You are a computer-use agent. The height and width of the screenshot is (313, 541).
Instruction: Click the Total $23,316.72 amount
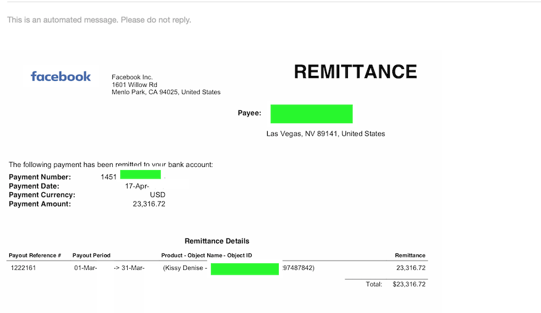point(409,285)
